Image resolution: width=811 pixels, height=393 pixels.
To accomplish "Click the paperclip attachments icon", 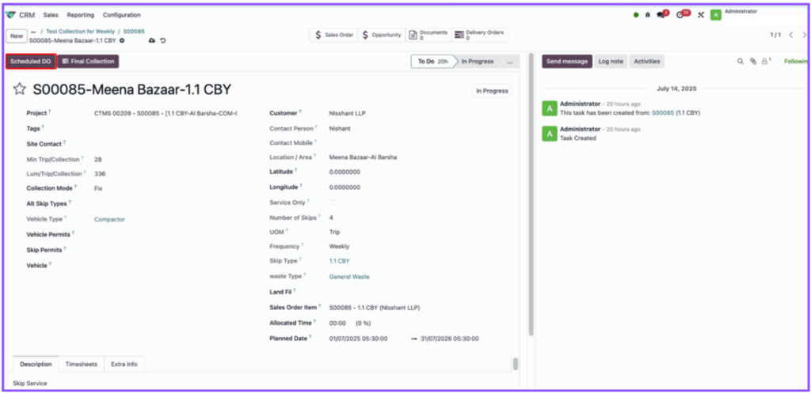I will pos(752,61).
